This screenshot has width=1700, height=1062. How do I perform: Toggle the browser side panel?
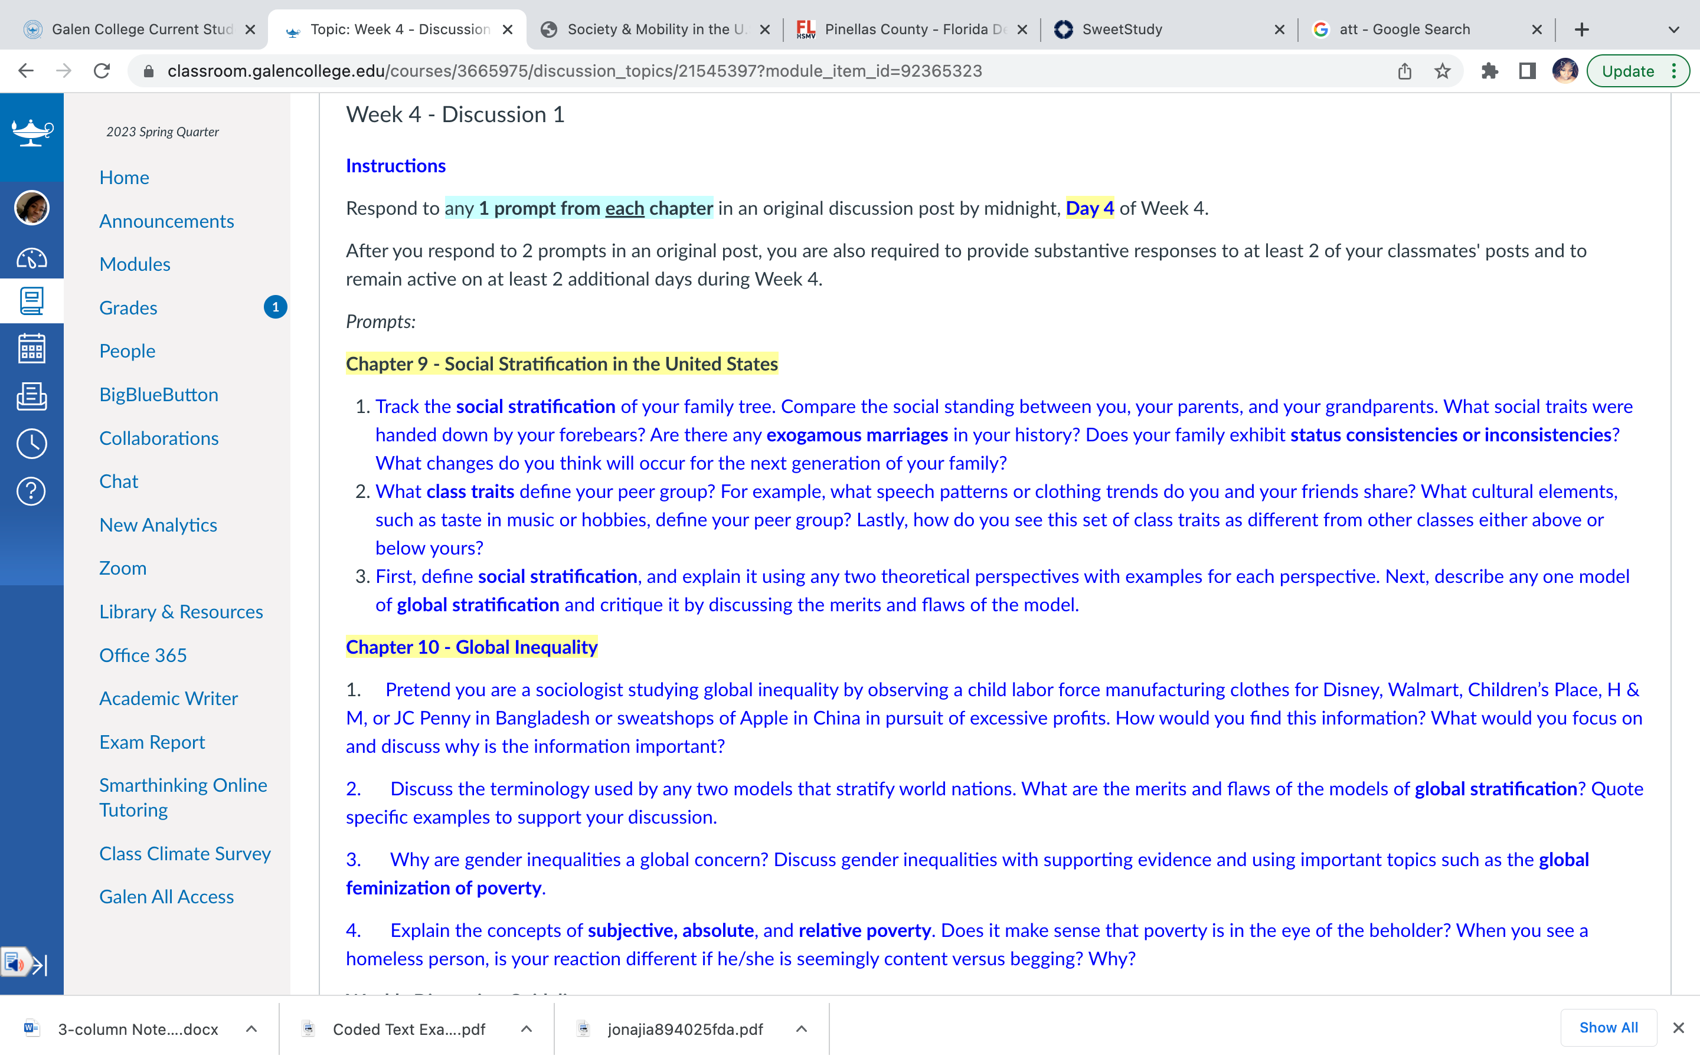coord(1527,71)
